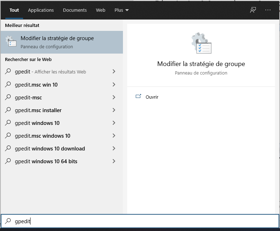The image size is (280, 231).
Task: Pick gpedit windows 10 download suggestion
Action: click(x=62, y=149)
